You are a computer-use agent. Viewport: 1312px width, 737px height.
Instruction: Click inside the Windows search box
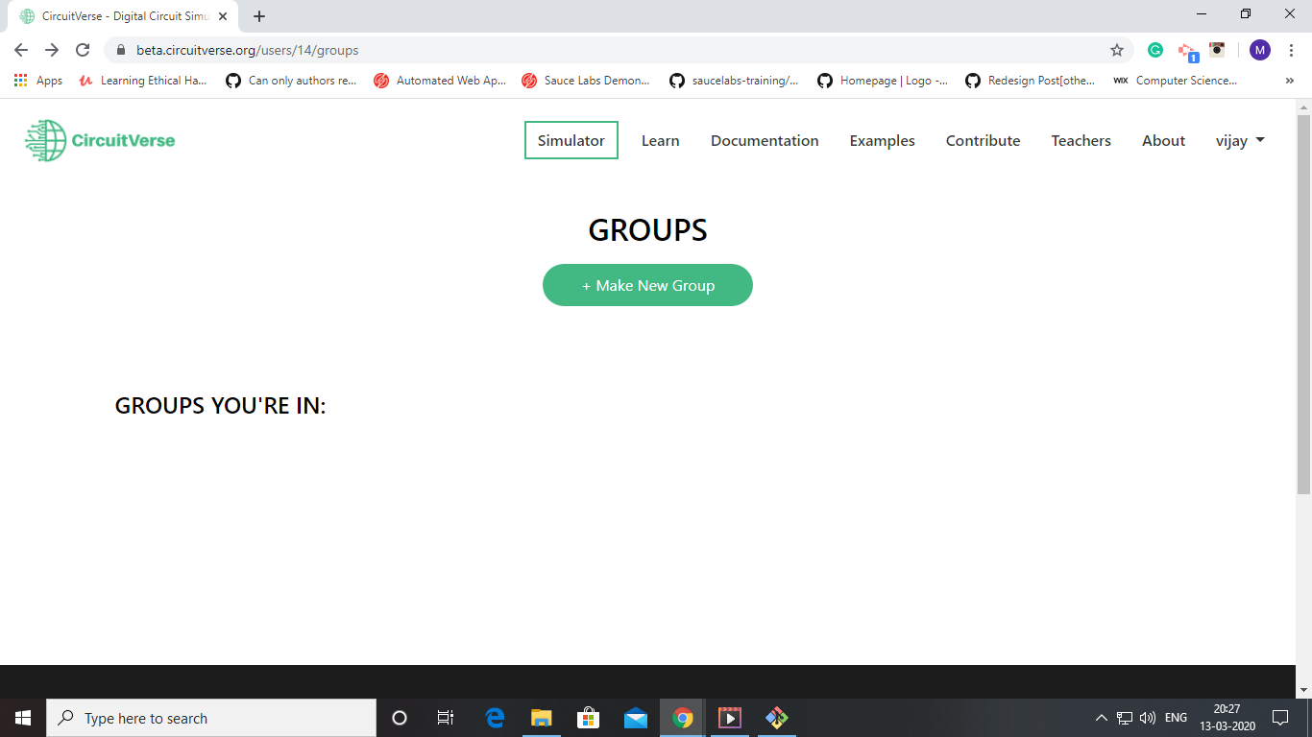(x=211, y=718)
